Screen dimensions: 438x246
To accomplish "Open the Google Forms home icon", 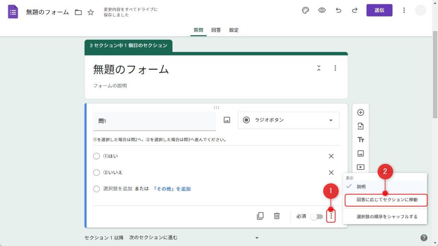I will point(13,12).
